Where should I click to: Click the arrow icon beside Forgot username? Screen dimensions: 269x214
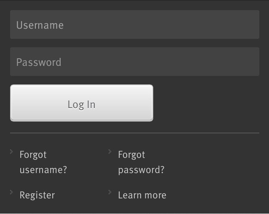pyautogui.click(x=11, y=152)
